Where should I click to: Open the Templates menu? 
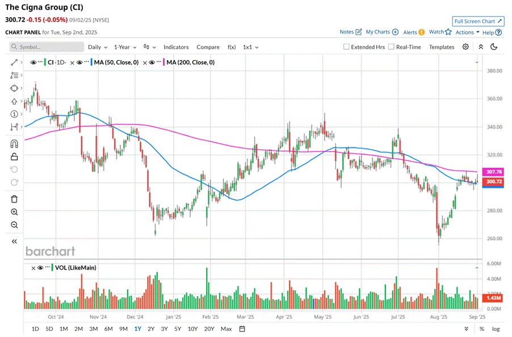click(442, 47)
